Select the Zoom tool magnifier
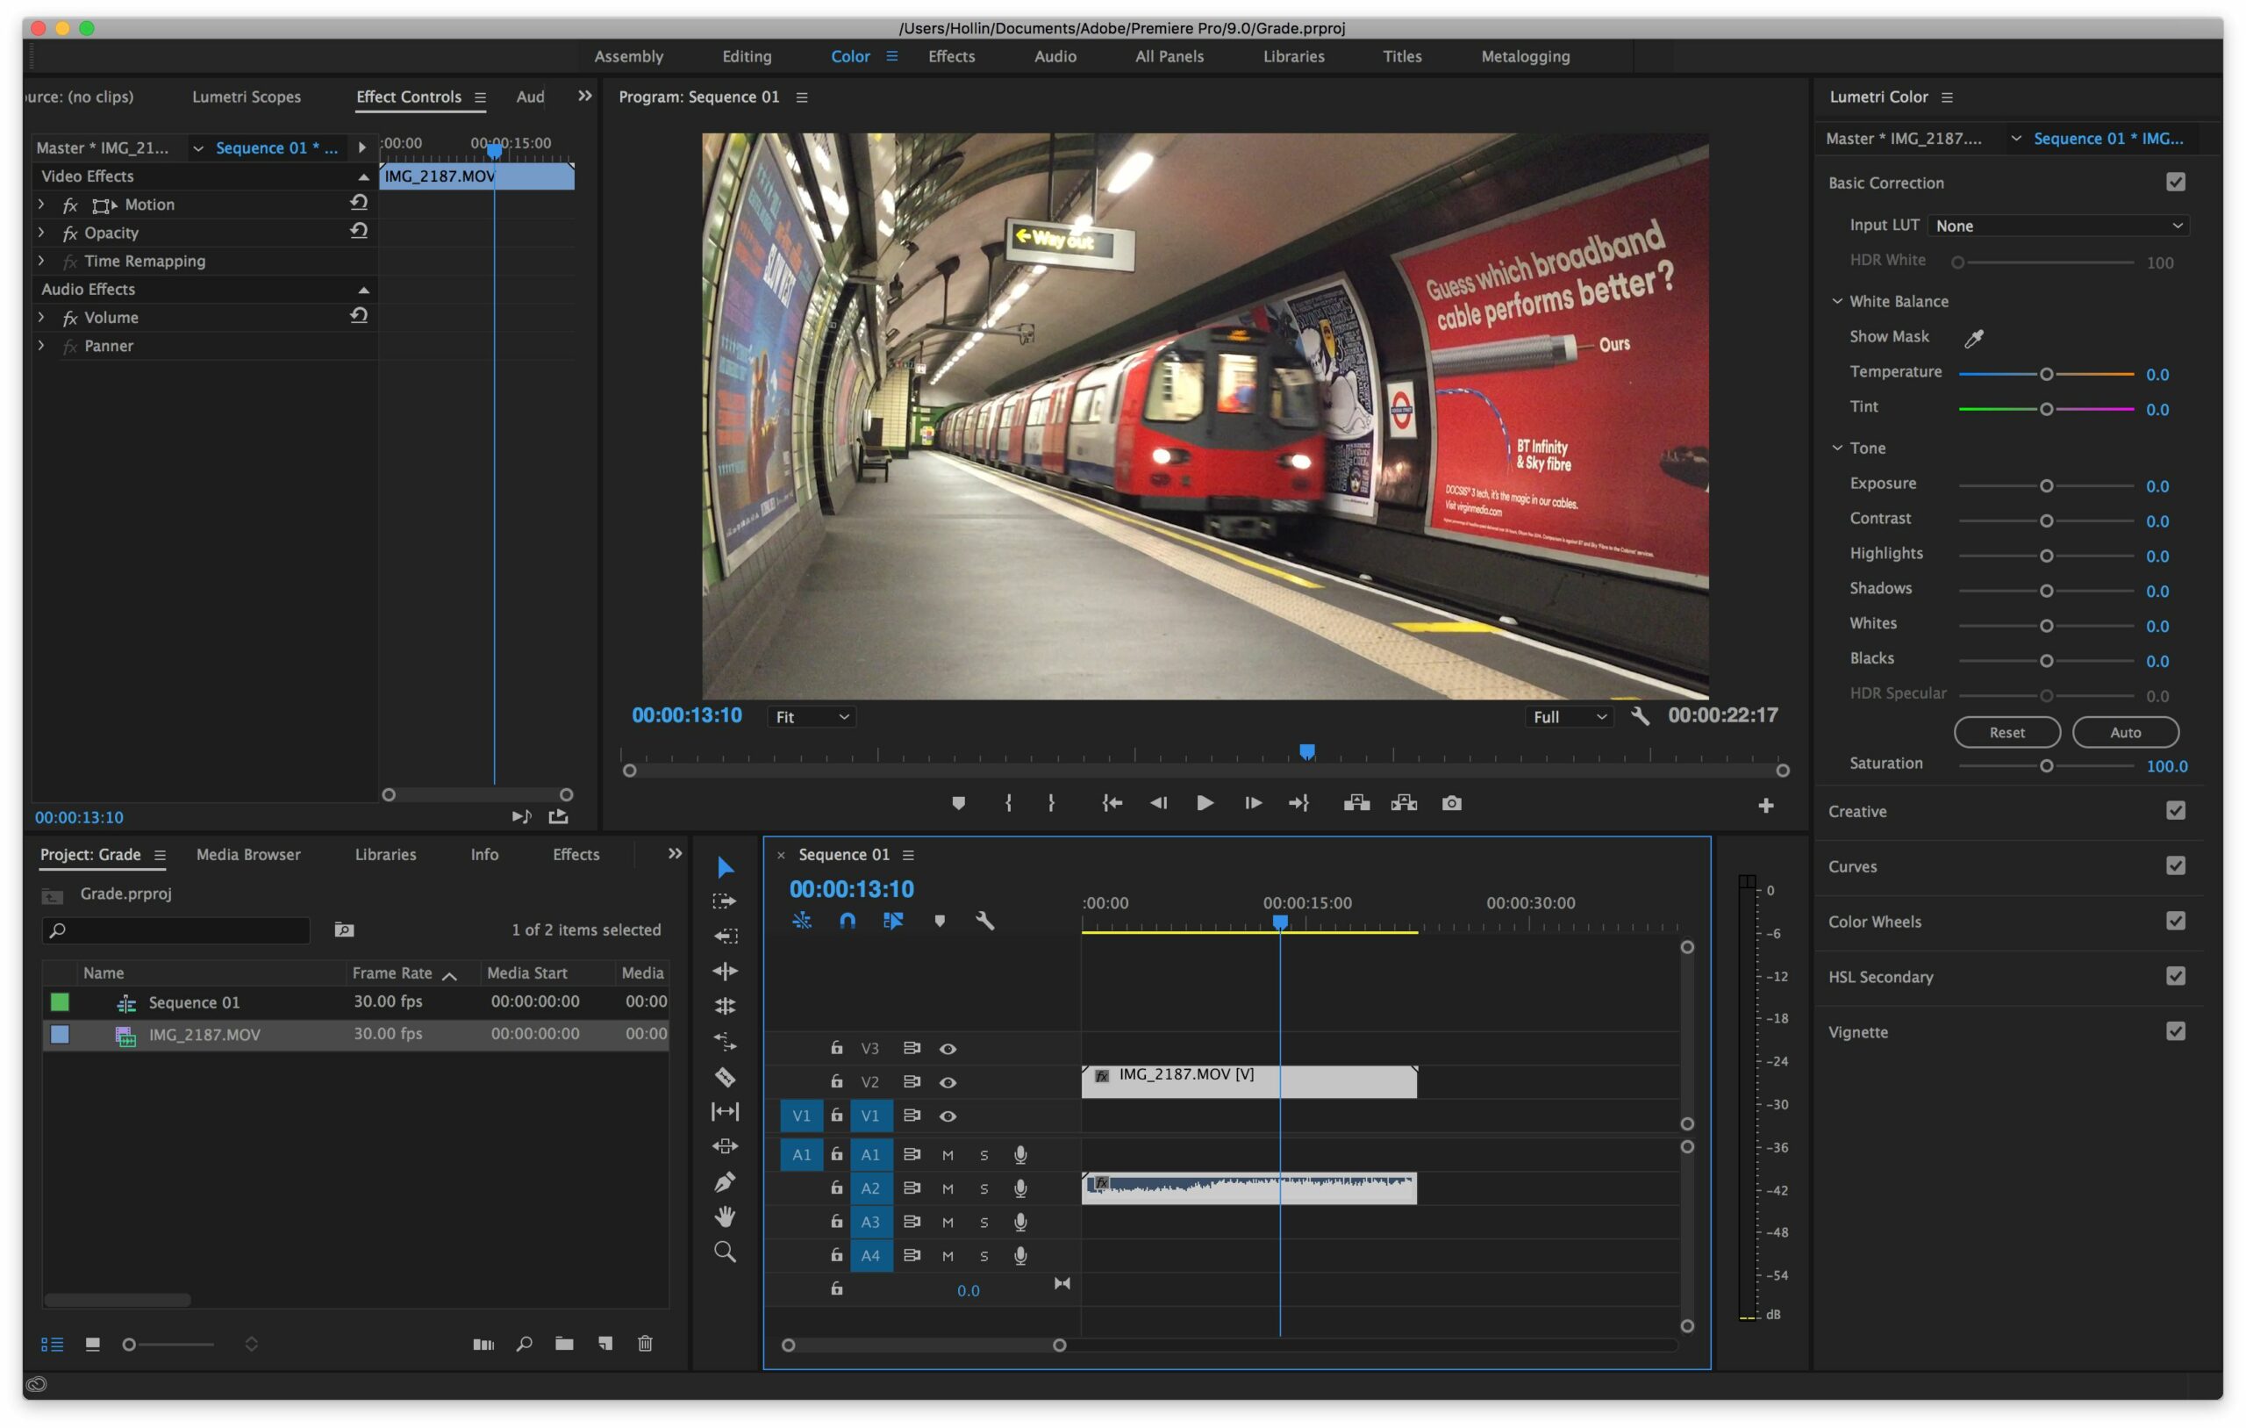 pos(725,1252)
